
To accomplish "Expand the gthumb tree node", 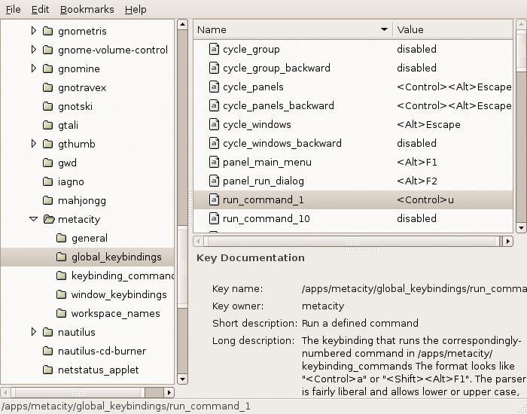I will point(34,144).
